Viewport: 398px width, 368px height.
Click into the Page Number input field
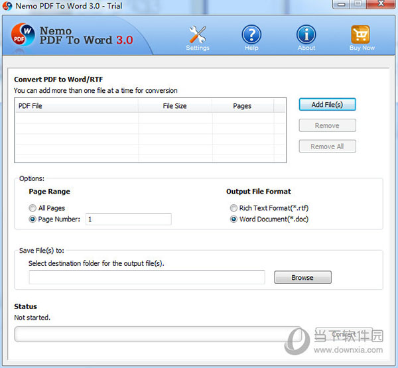tap(129, 219)
